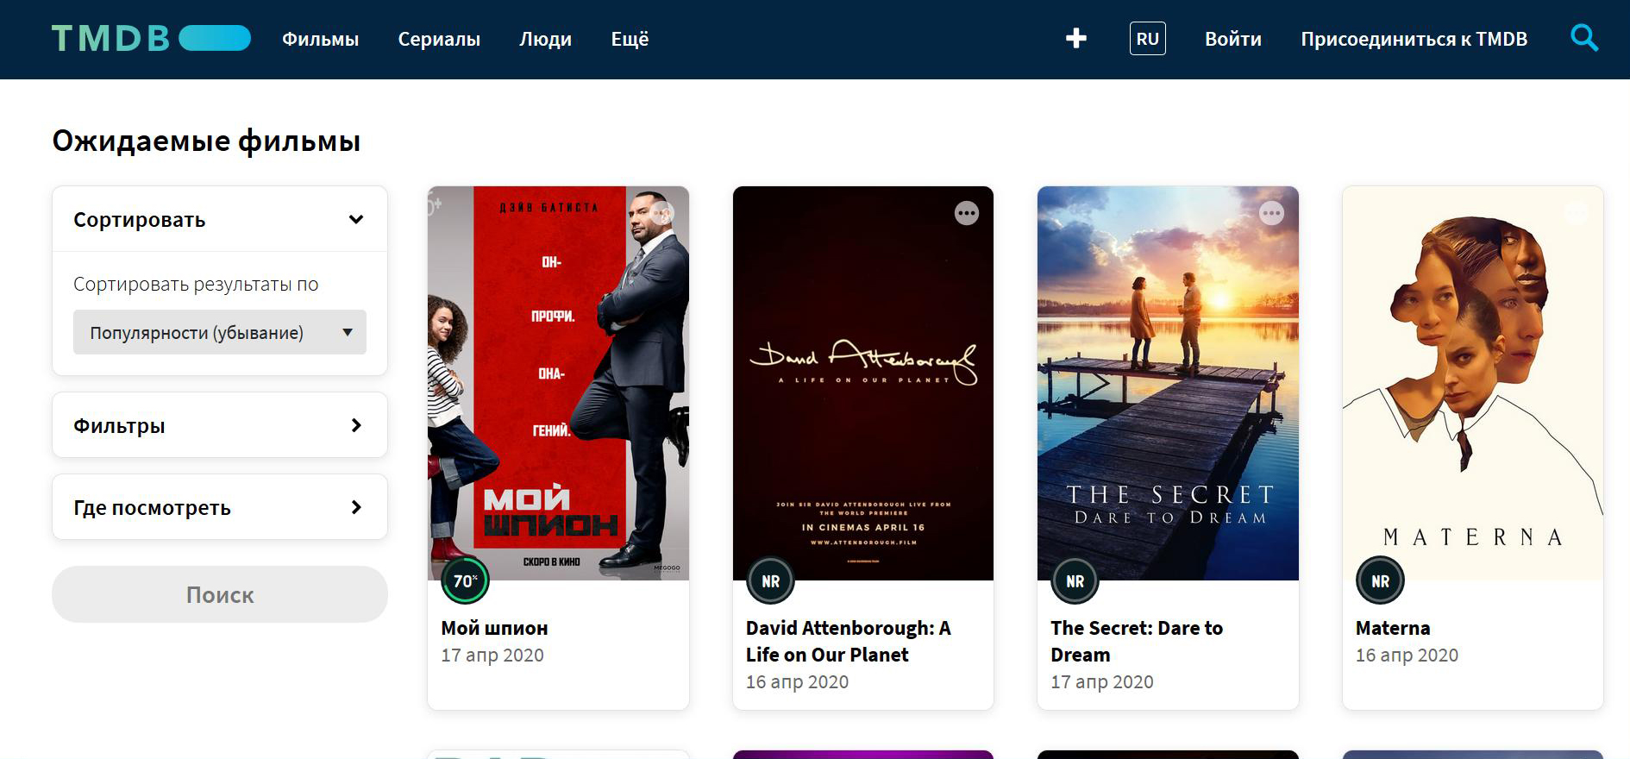Open the Фильмы menu

coord(320,39)
